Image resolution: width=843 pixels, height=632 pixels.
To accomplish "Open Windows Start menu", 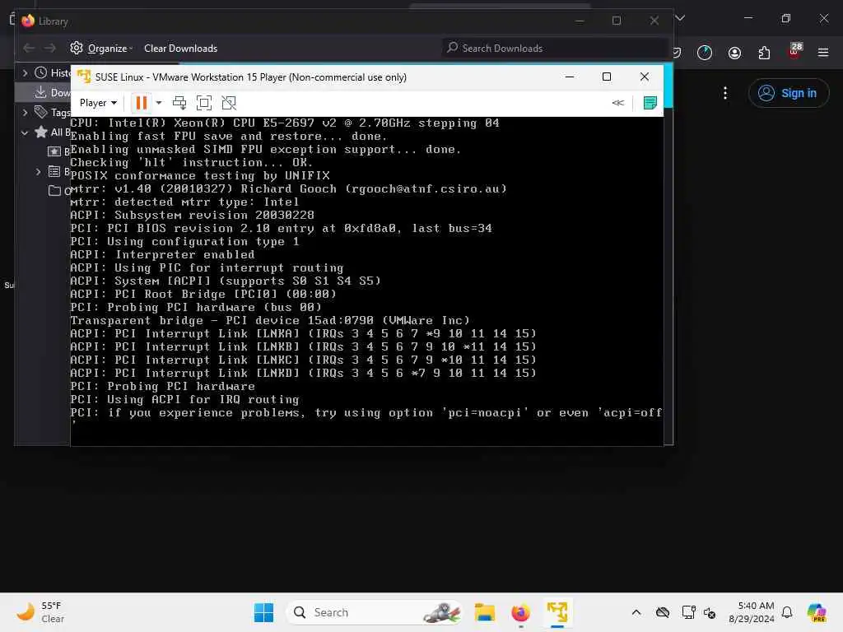I will (x=263, y=612).
